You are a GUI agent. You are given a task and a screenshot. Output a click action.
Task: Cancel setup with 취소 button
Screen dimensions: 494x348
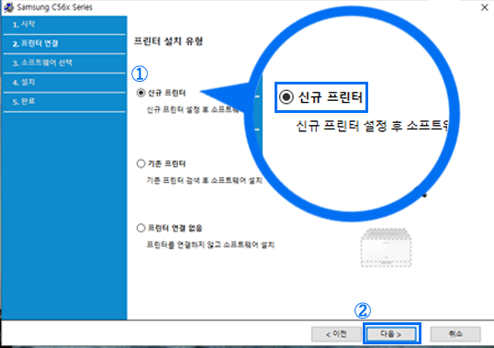455,334
